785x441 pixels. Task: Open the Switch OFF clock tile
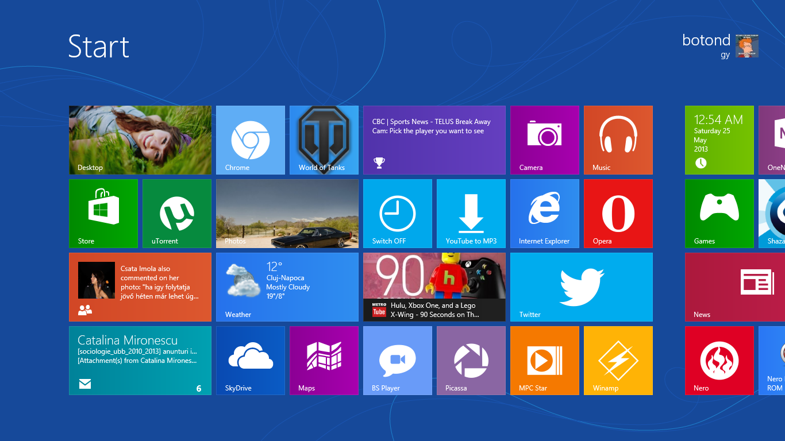398,214
